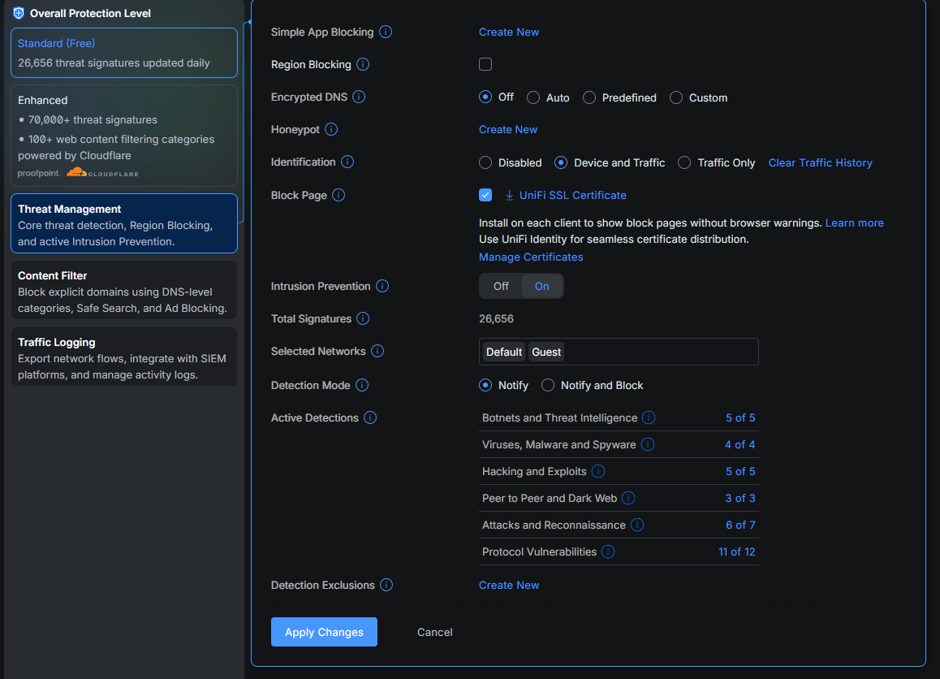The height and width of the screenshot is (679, 940).
Task: Open the Encrypted DNS info icon
Action: pyautogui.click(x=359, y=97)
